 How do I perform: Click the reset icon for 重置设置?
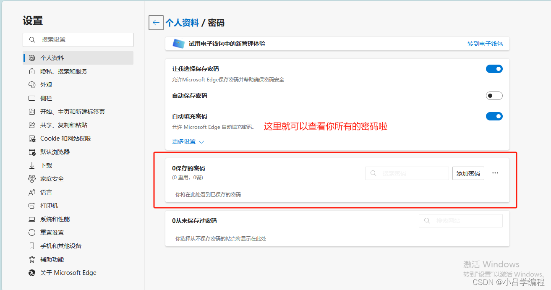[32, 233]
